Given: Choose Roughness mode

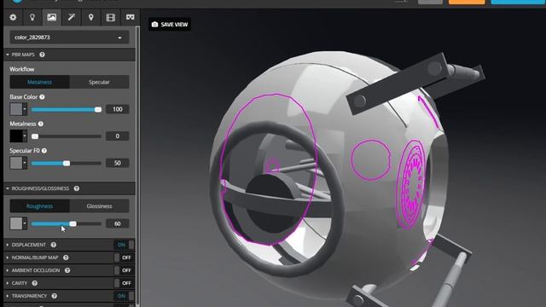Looking at the screenshot, I should tap(40, 206).
